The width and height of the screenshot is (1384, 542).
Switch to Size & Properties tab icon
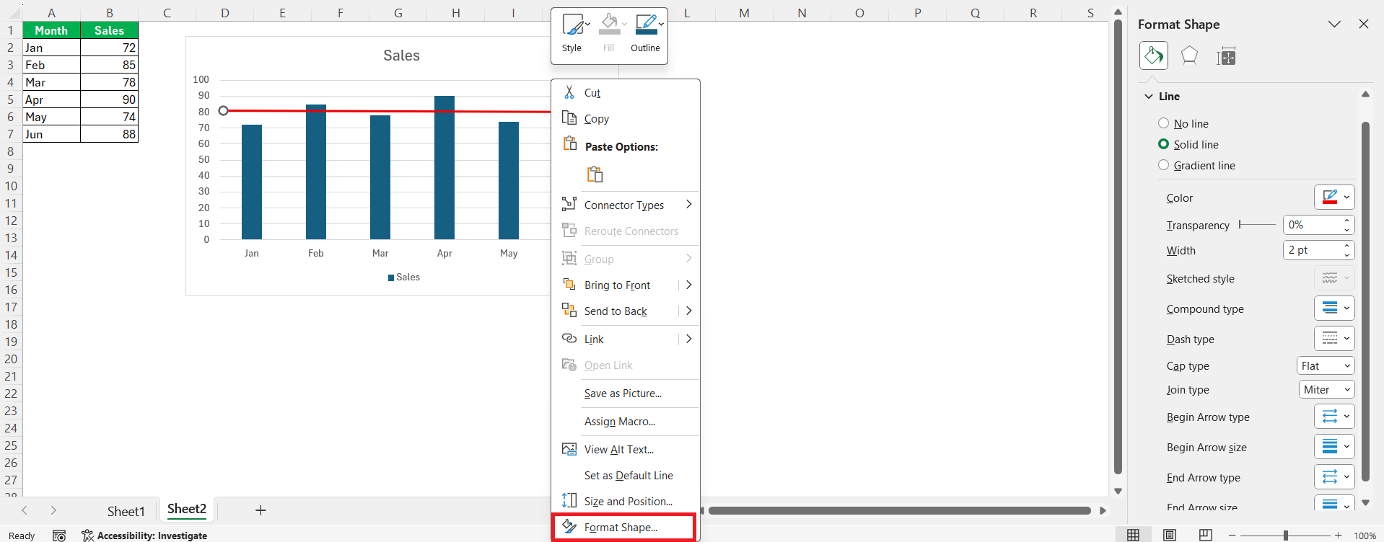(x=1226, y=55)
